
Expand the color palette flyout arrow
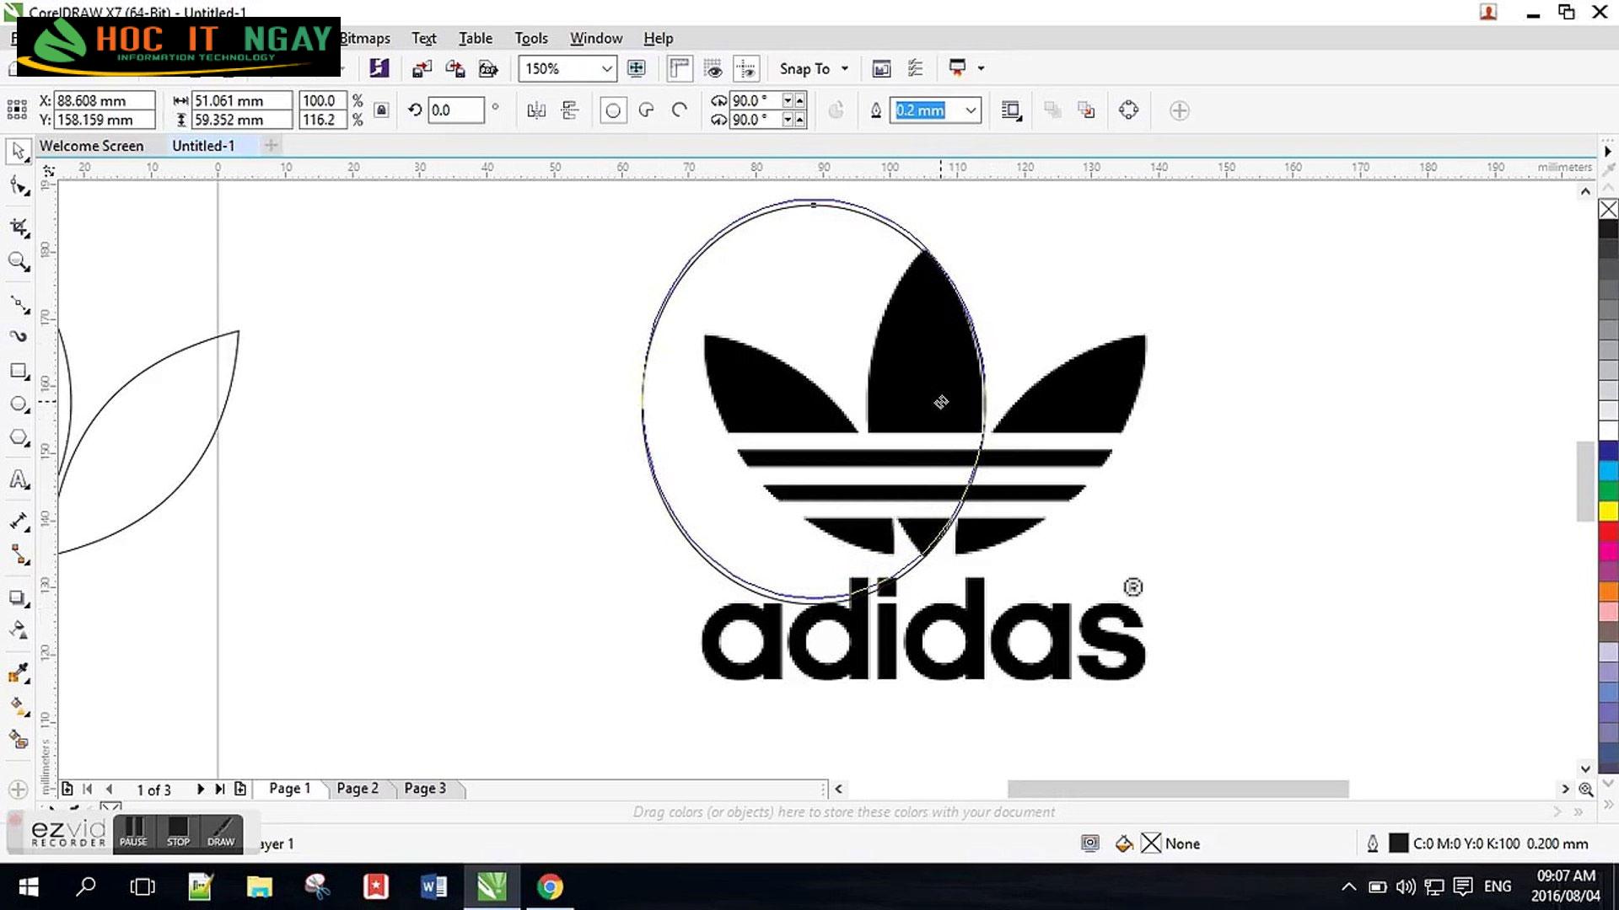point(1608,152)
